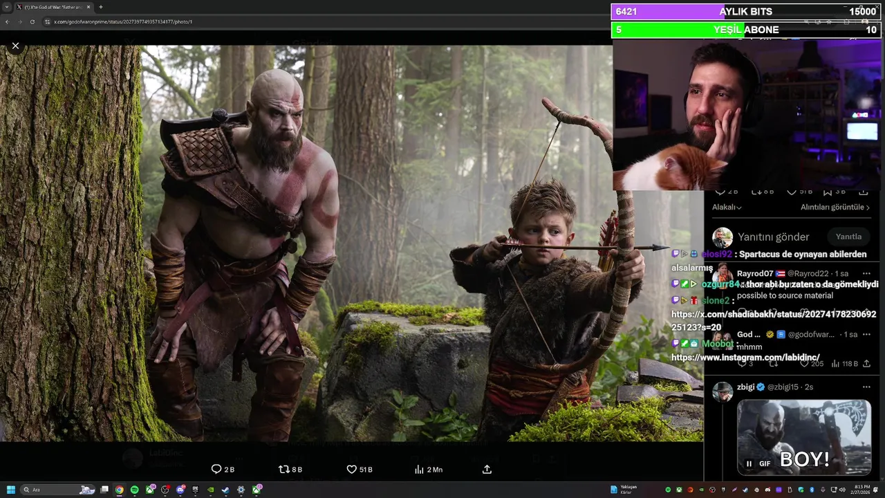Open the more menu on godofwar's reply

(866, 334)
